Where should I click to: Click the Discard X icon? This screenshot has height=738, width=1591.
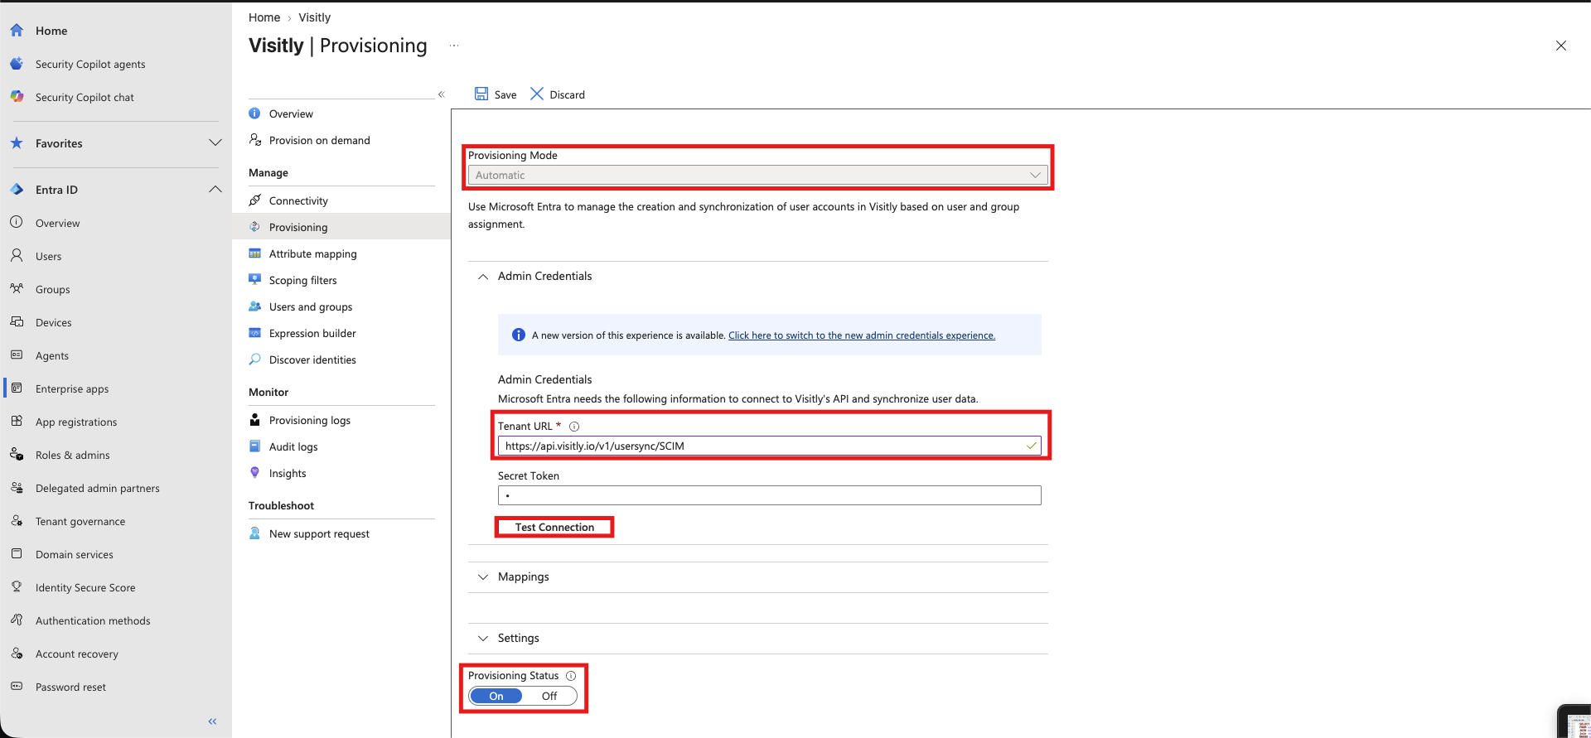[x=537, y=94]
